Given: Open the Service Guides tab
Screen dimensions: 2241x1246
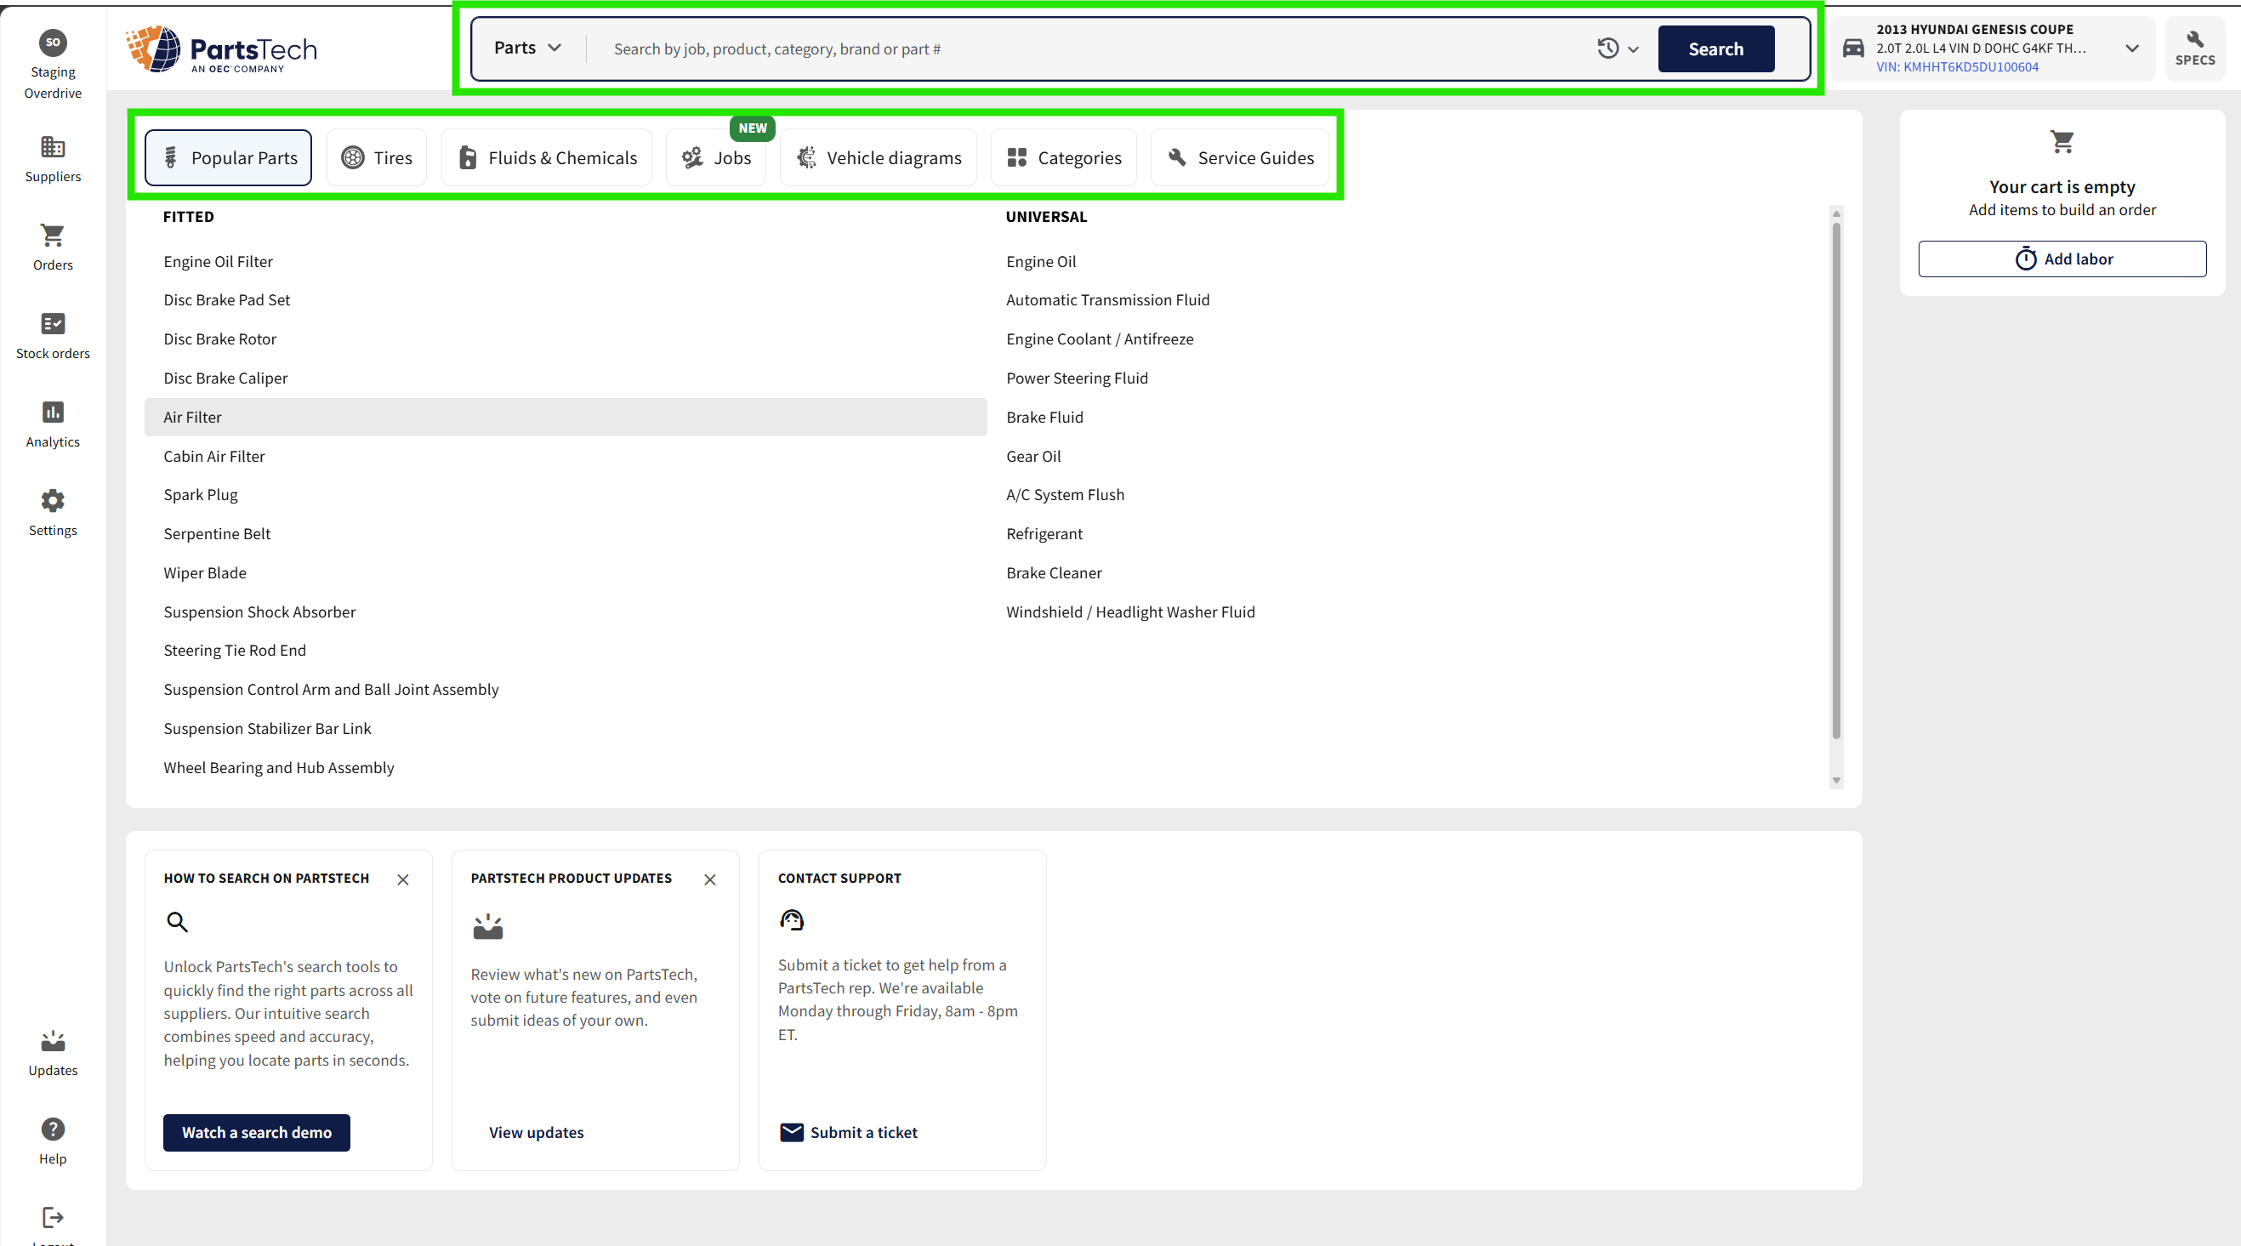Looking at the screenshot, I should pyautogui.click(x=1240, y=157).
